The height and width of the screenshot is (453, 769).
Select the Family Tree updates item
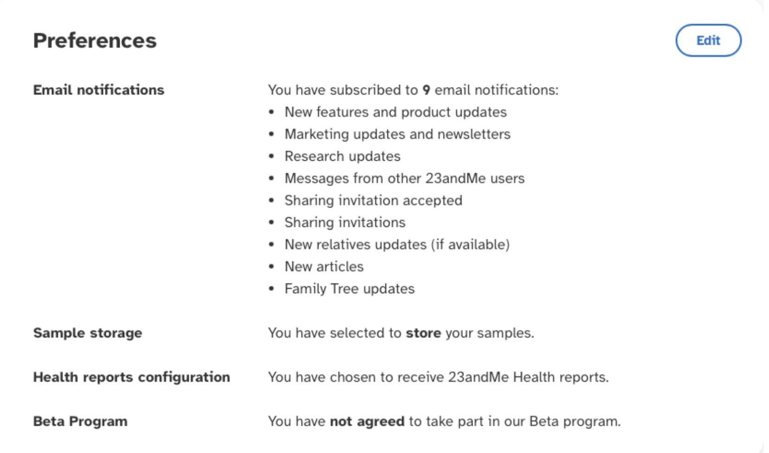tap(349, 289)
